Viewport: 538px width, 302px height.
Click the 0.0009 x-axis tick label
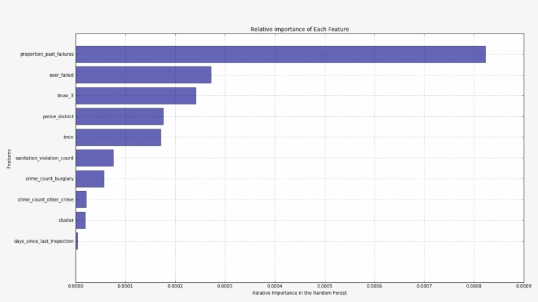click(523, 286)
